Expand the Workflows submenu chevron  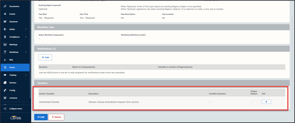[x=26, y=52]
